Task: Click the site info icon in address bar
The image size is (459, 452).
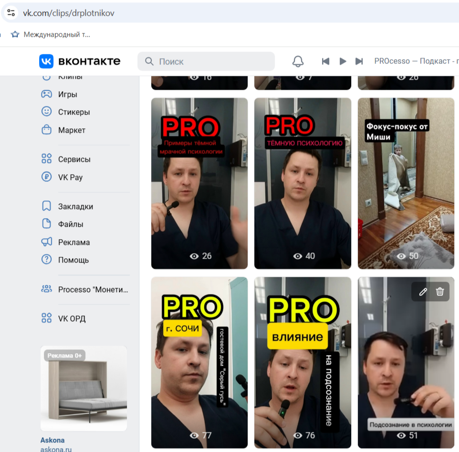Action: 11,13
